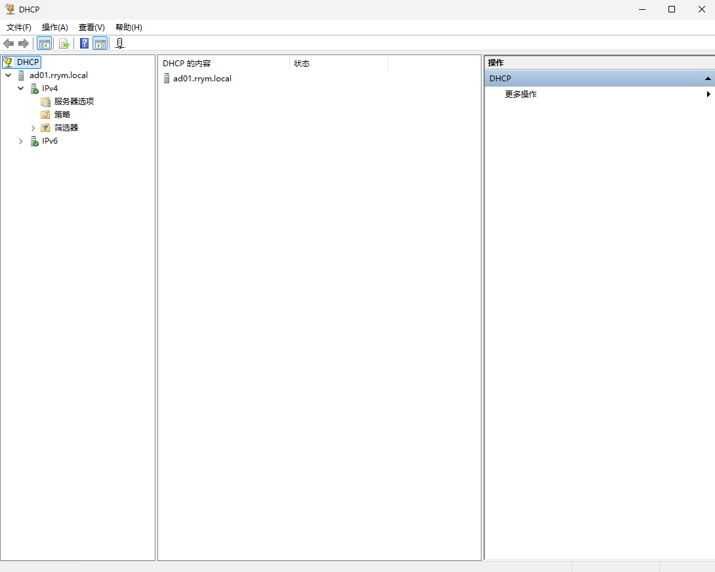Screen dimensions: 715x572
Task: Expand the IPv6 node arrow
Action: pos(21,141)
